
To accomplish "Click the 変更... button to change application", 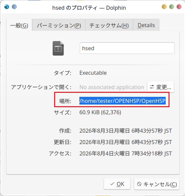I will pos(160,87).
